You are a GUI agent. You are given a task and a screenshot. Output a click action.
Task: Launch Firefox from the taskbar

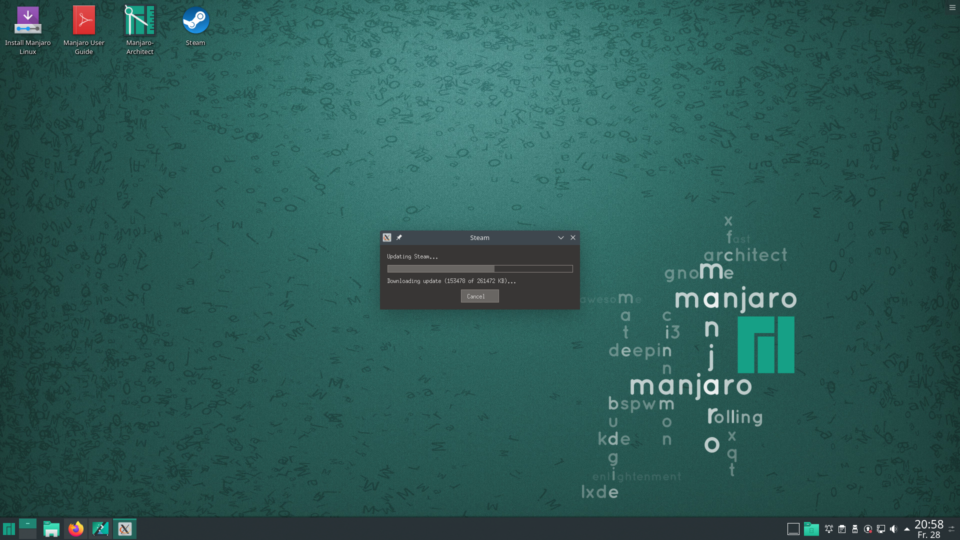point(76,529)
